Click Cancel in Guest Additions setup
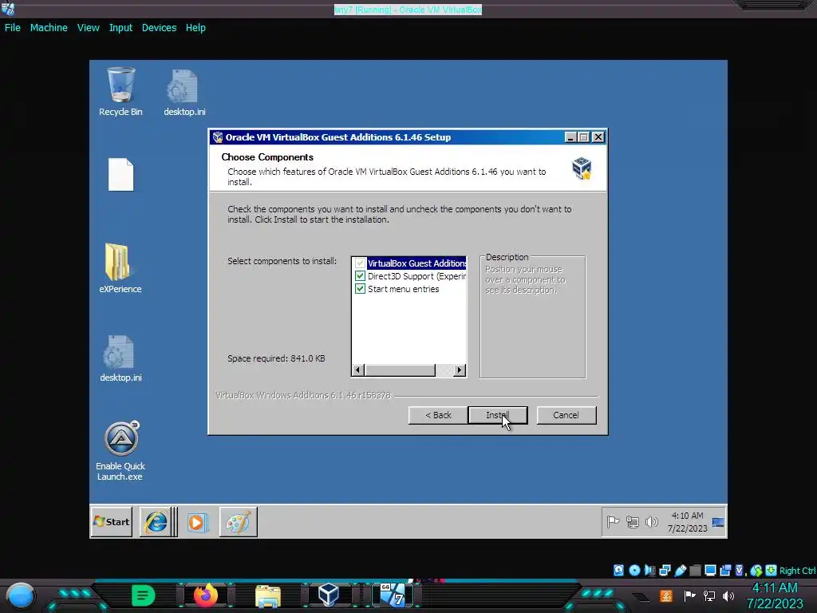Screen dimensions: 817x613 click(566, 415)
